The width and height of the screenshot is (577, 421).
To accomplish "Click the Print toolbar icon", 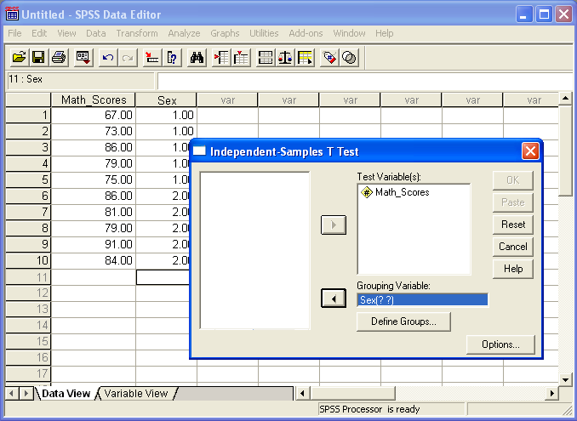I will 59,58.
